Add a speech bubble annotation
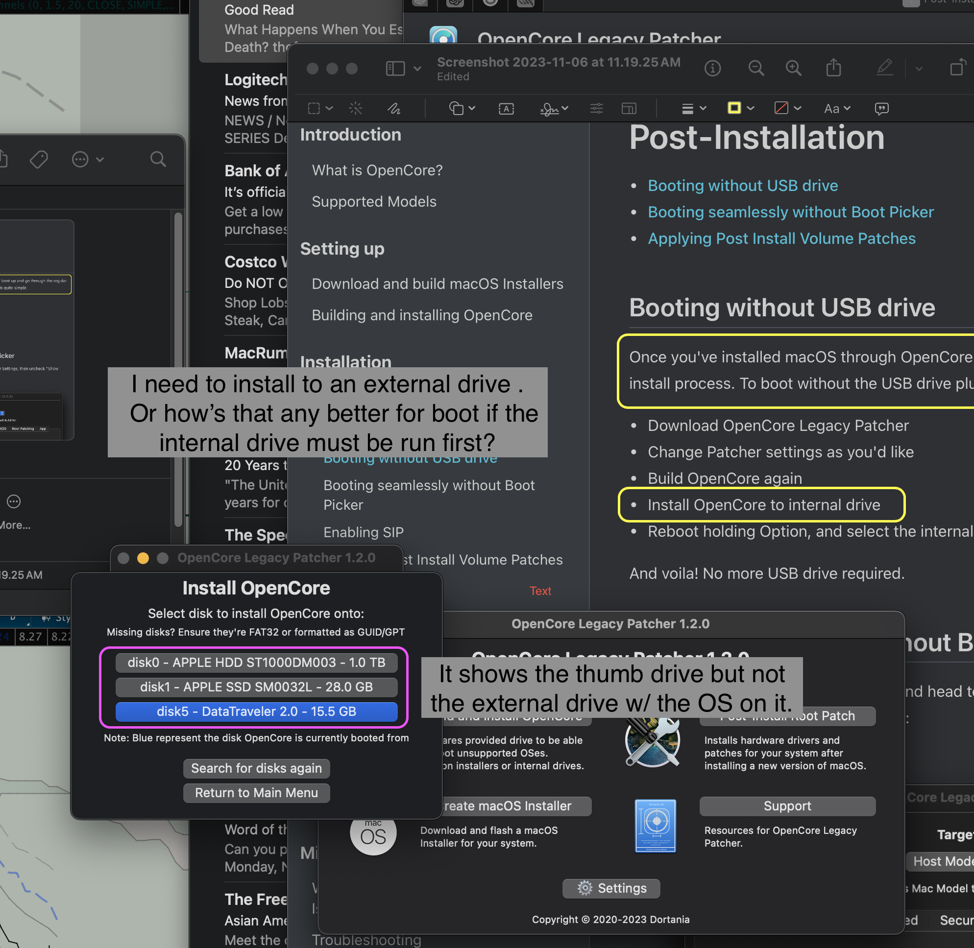 coord(881,109)
